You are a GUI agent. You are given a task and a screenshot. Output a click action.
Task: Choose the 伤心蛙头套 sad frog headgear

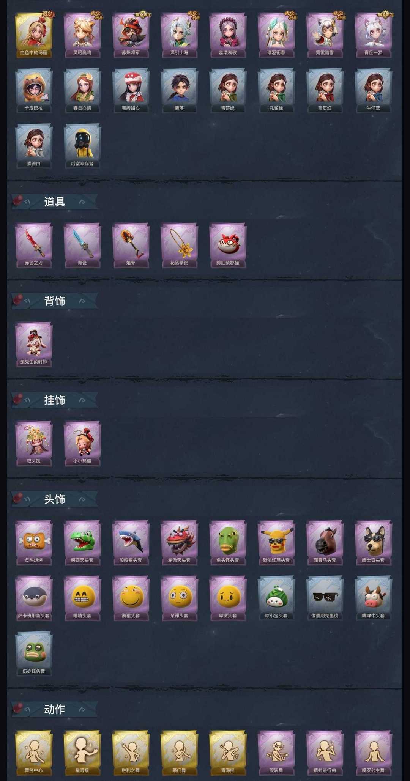tap(34, 654)
